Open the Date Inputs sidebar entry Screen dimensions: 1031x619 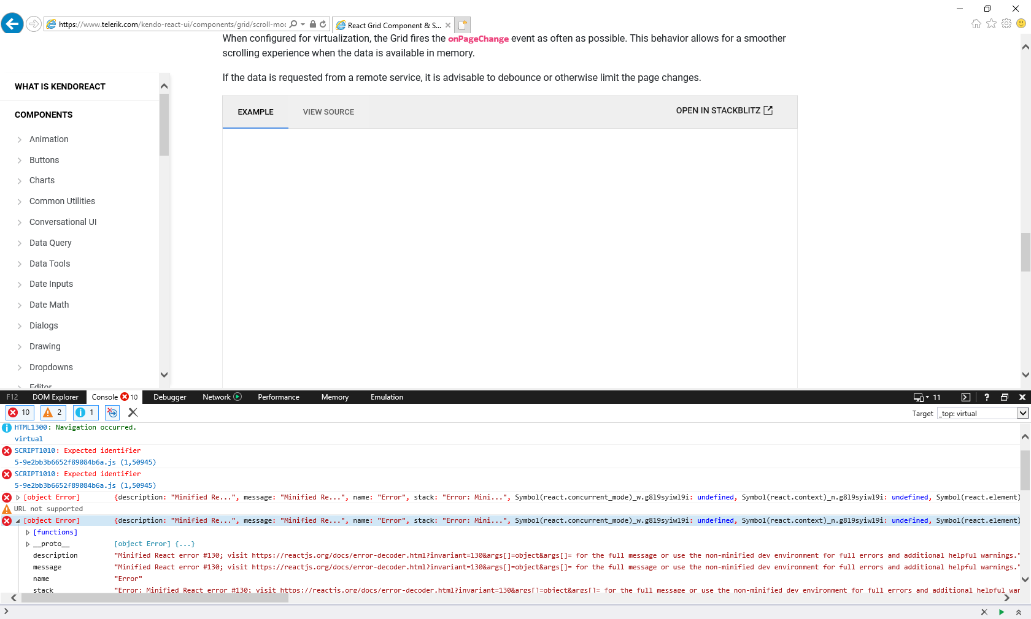coord(51,284)
